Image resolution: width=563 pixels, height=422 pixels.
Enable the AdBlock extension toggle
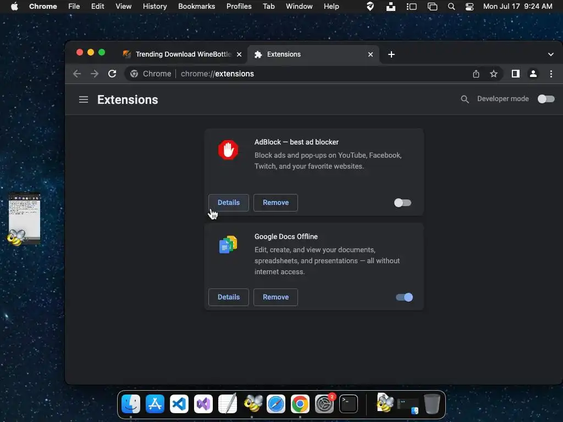coord(402,203)
